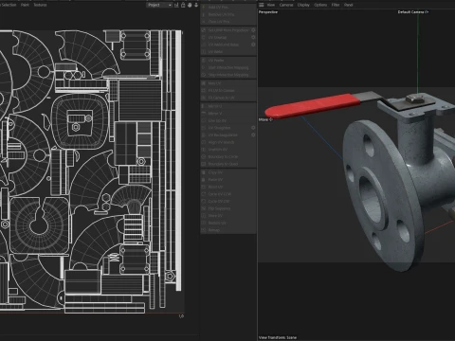Image resolution: width=455 pixels, height=341 pixels.
Task: Click the UV Unwrap command icon
Action: pos(204,37)
